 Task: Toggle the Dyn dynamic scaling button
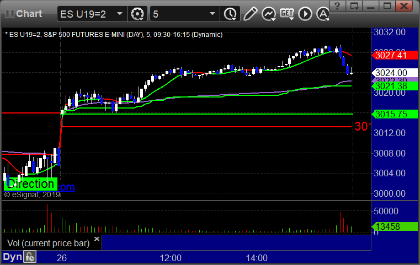pyautogui.click(x=12, y=257)
